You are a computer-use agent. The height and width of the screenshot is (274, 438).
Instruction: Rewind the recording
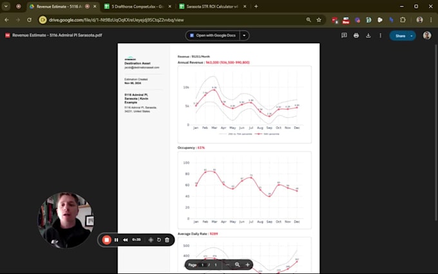126,240
